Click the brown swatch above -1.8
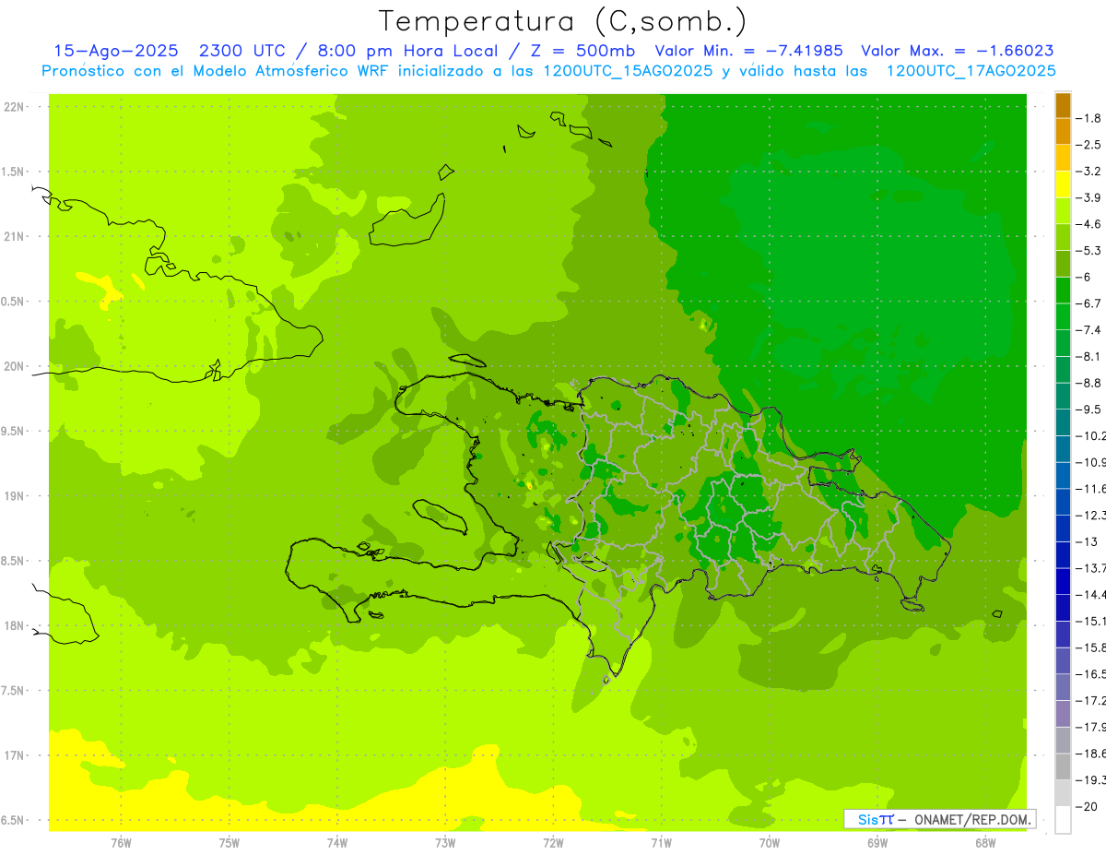1106x855 pixels. (1063, 105)
